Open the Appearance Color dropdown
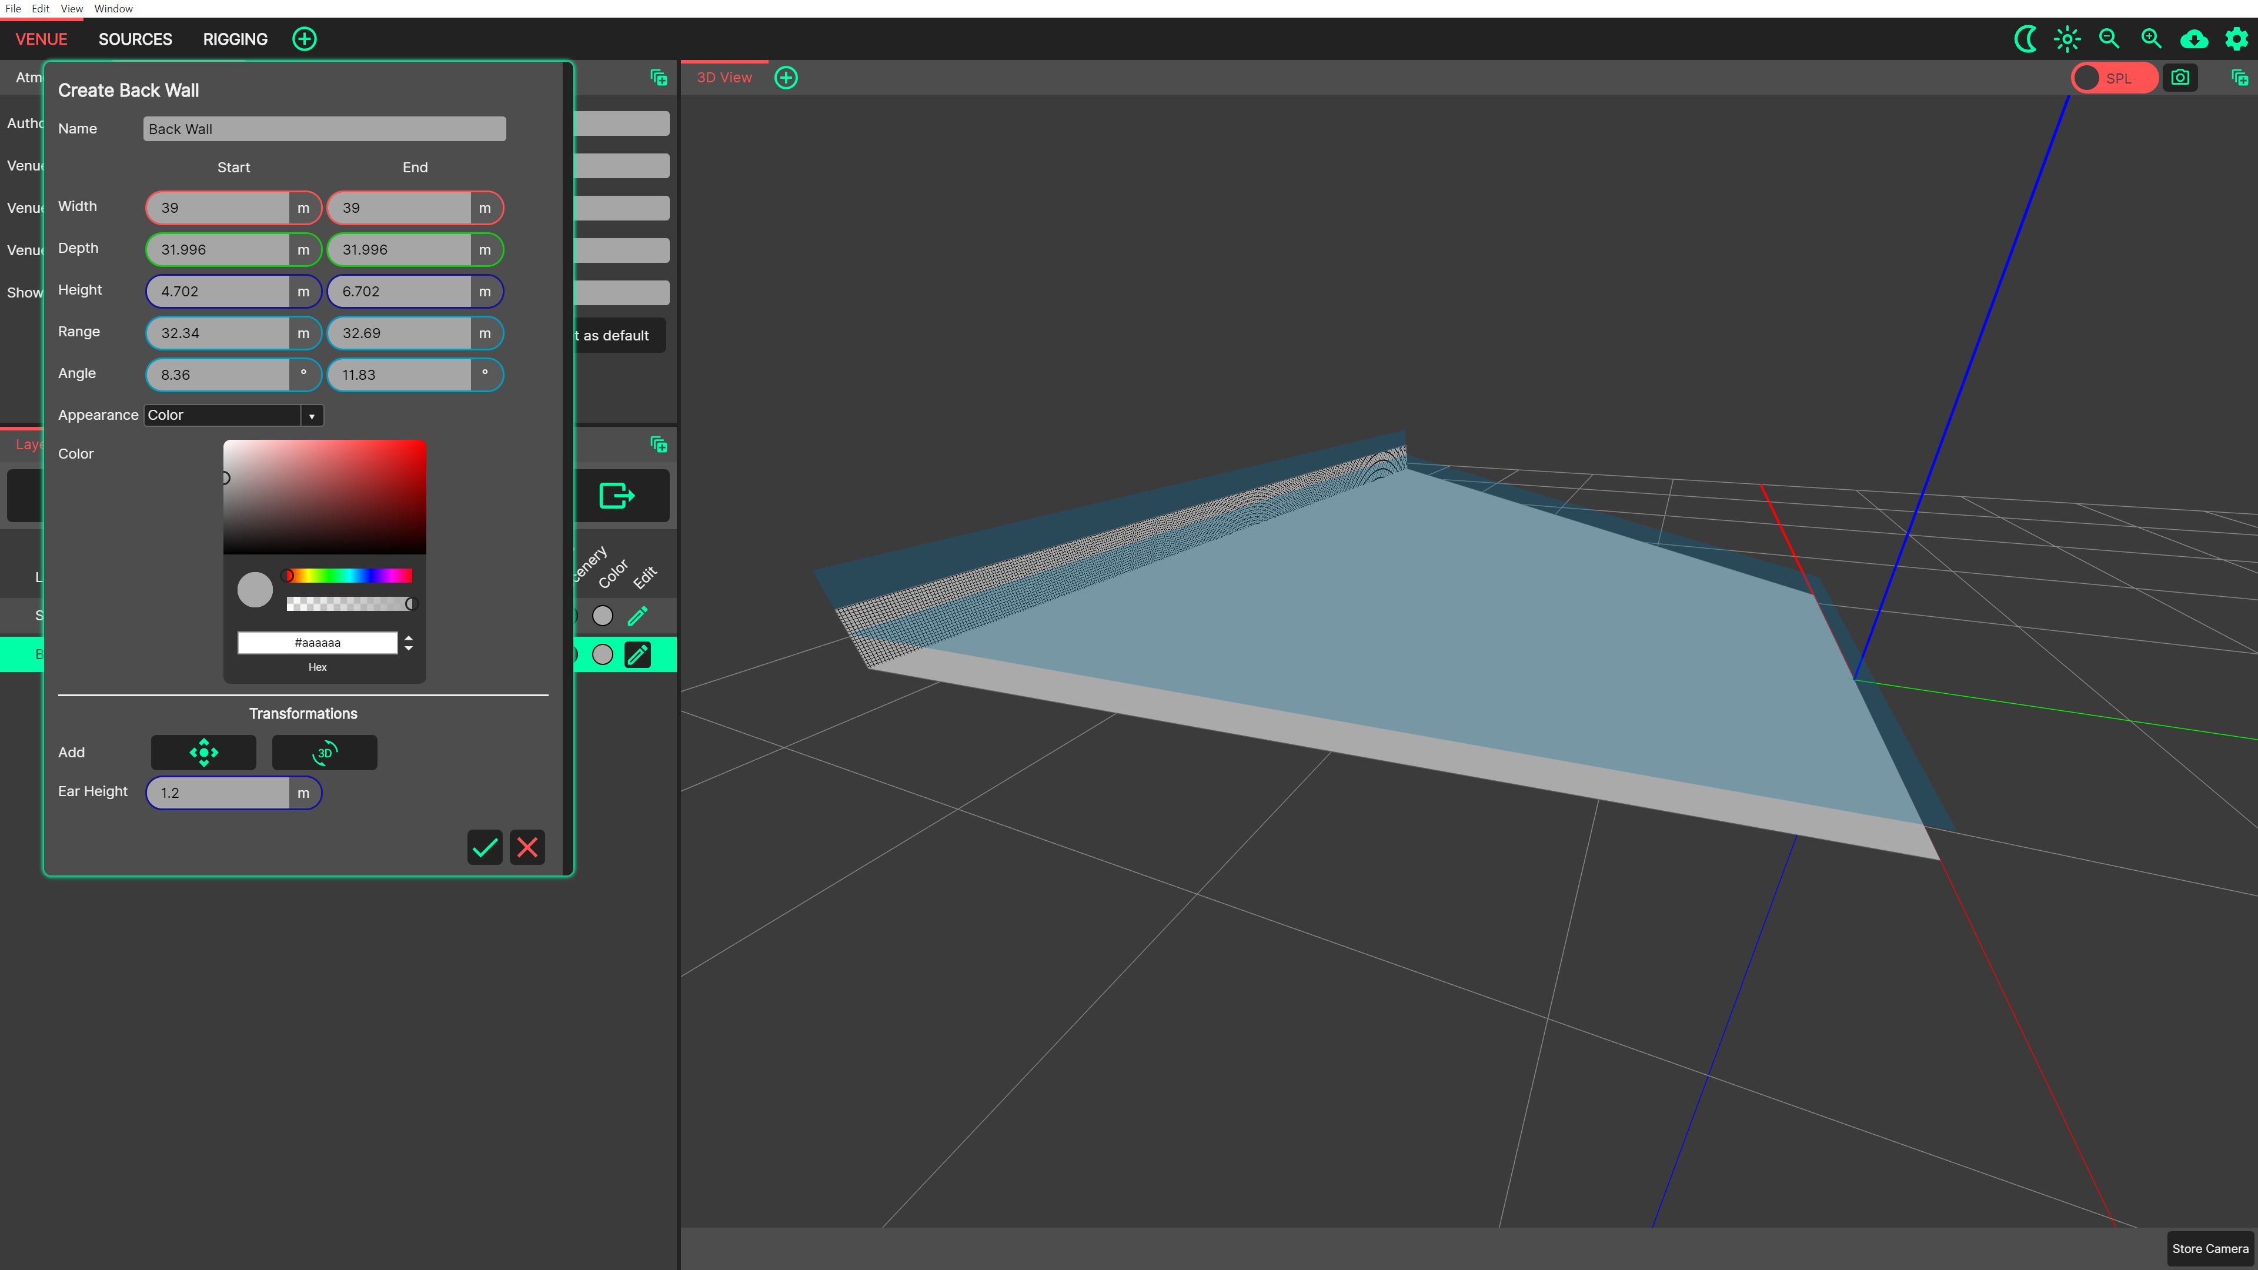 tap(233, 416)
